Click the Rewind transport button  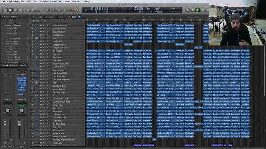(x=47, y=10)
